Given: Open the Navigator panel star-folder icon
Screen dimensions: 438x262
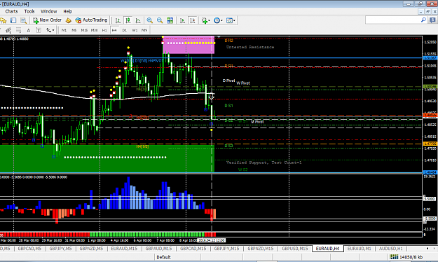Looking at the screenshot, I should coord(3,20).
